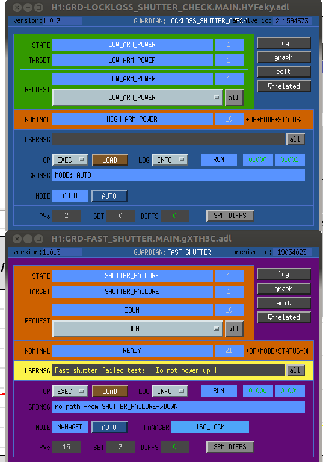Expand LOW_ARM_POWER request dropdown

pos(137,98)
